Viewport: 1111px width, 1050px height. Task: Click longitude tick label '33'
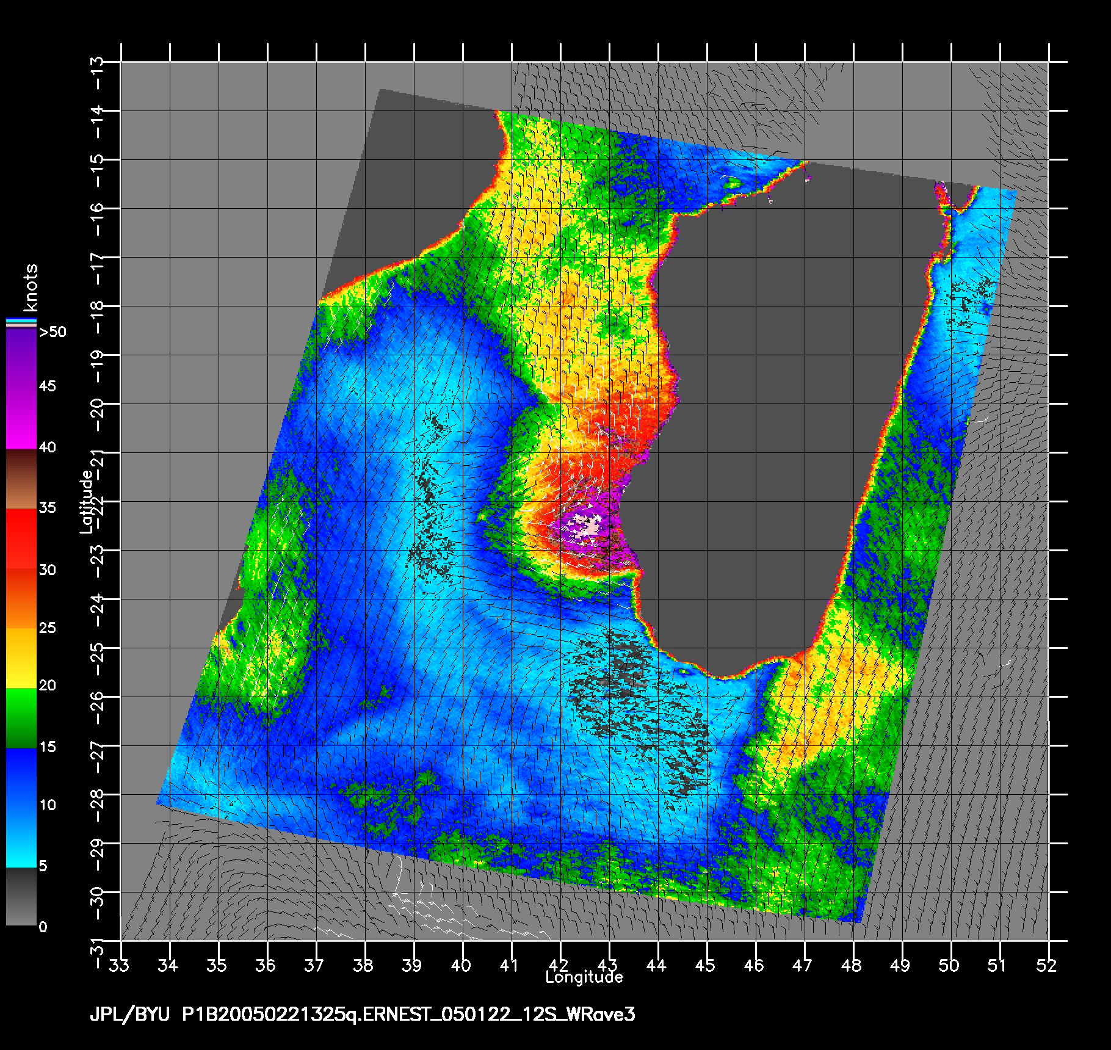pyautogui.click(x=120, y=965)
